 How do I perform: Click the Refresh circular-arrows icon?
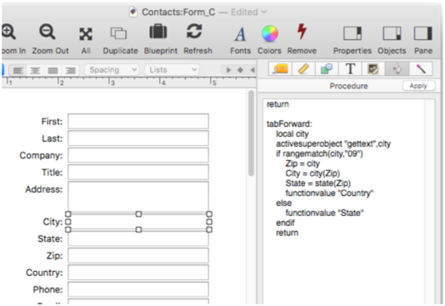click(194, 31)
